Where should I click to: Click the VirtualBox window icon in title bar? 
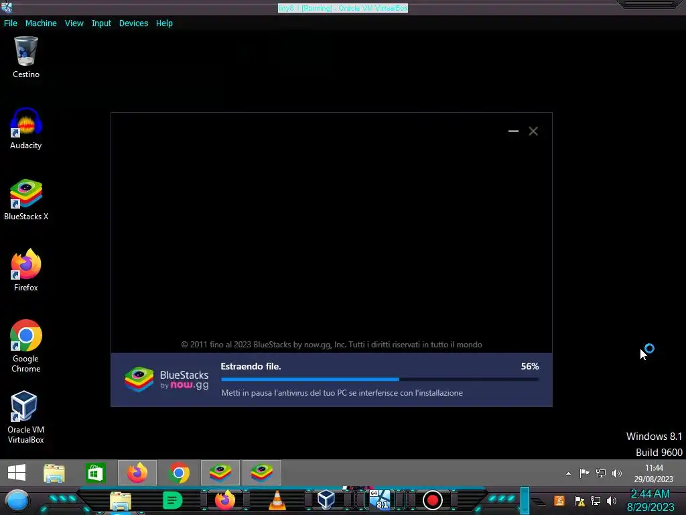[x=7, y=7]
